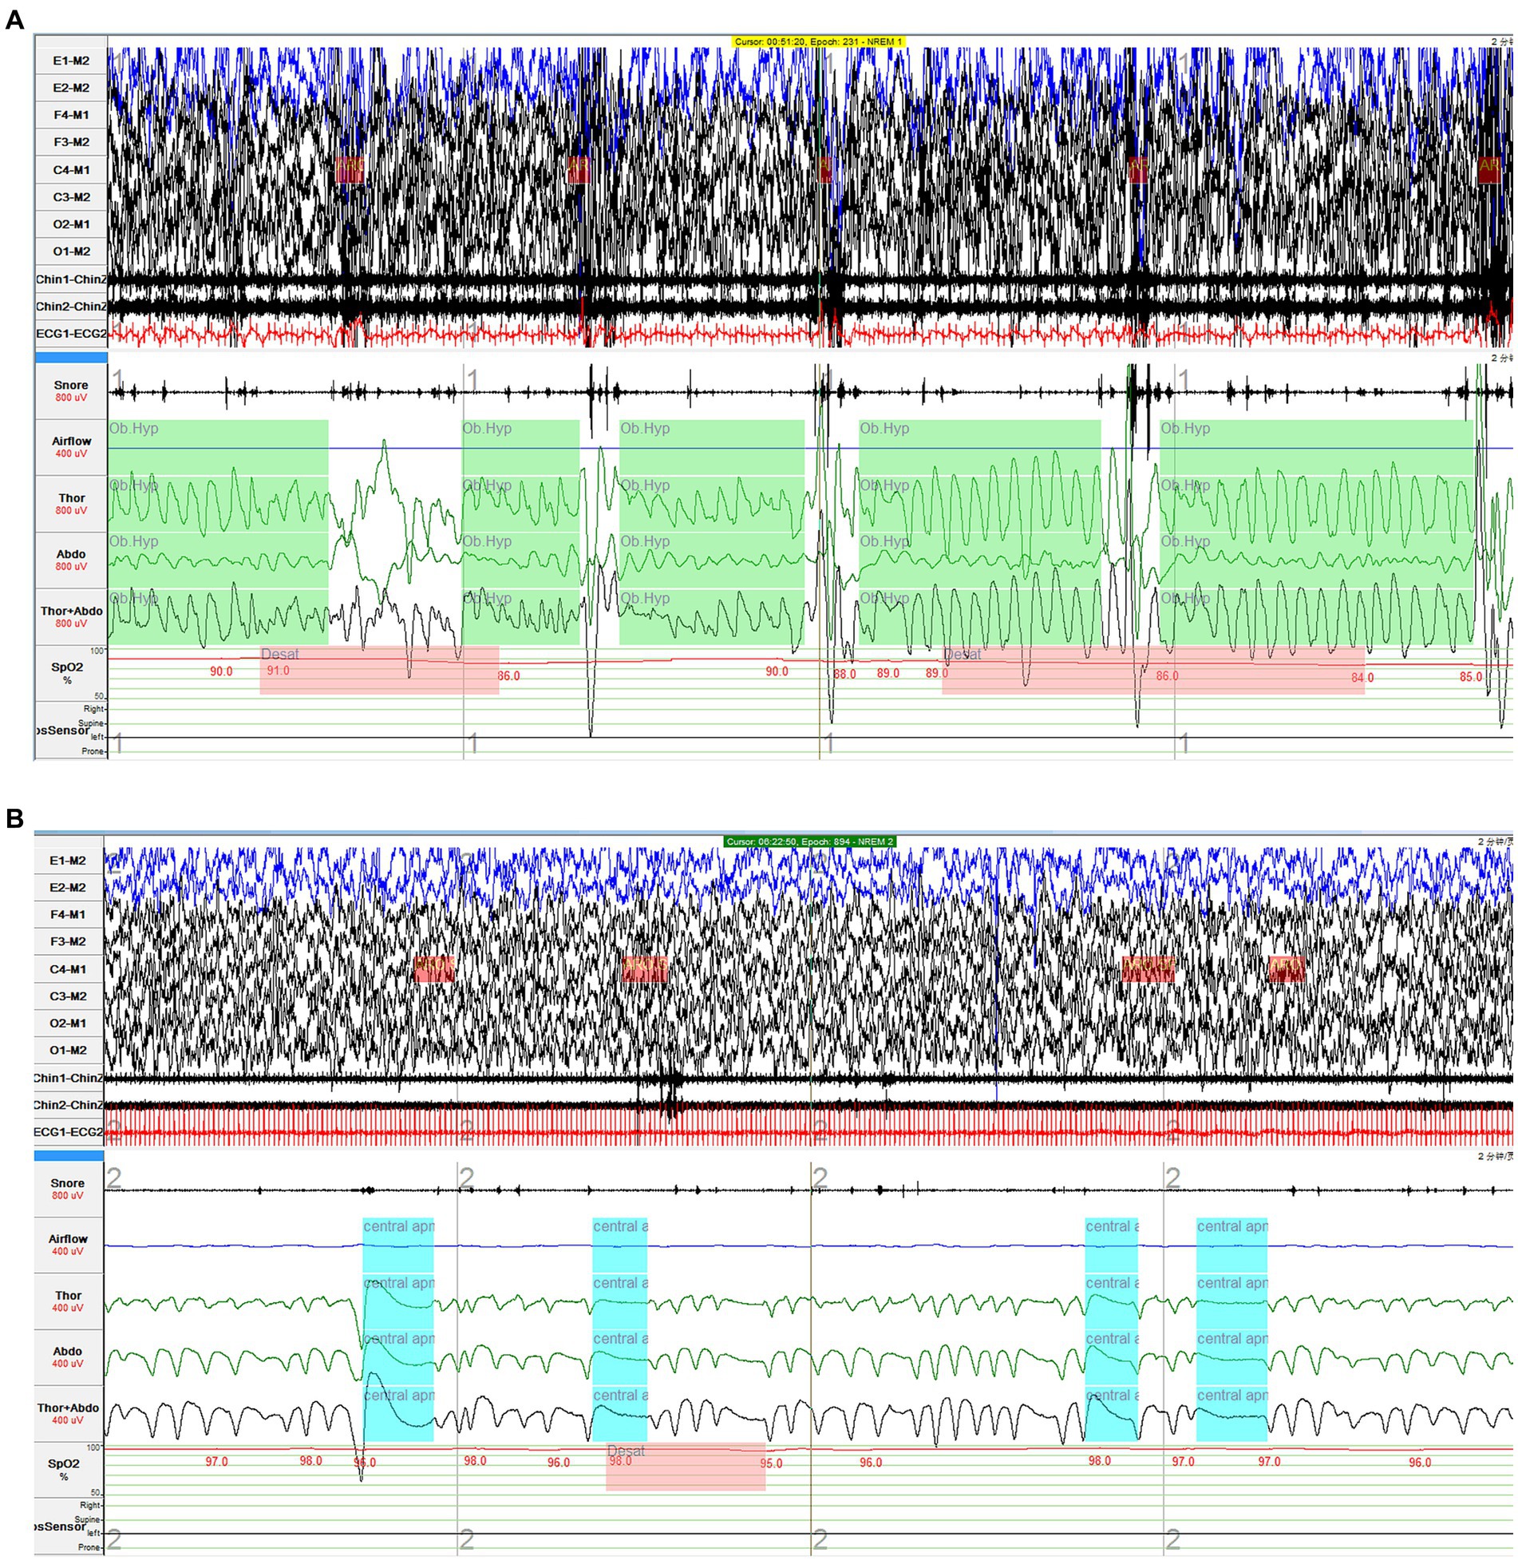Click the last central apnea event on Airflow
1518x1568 pixels.
[x=1231, y=1245]
